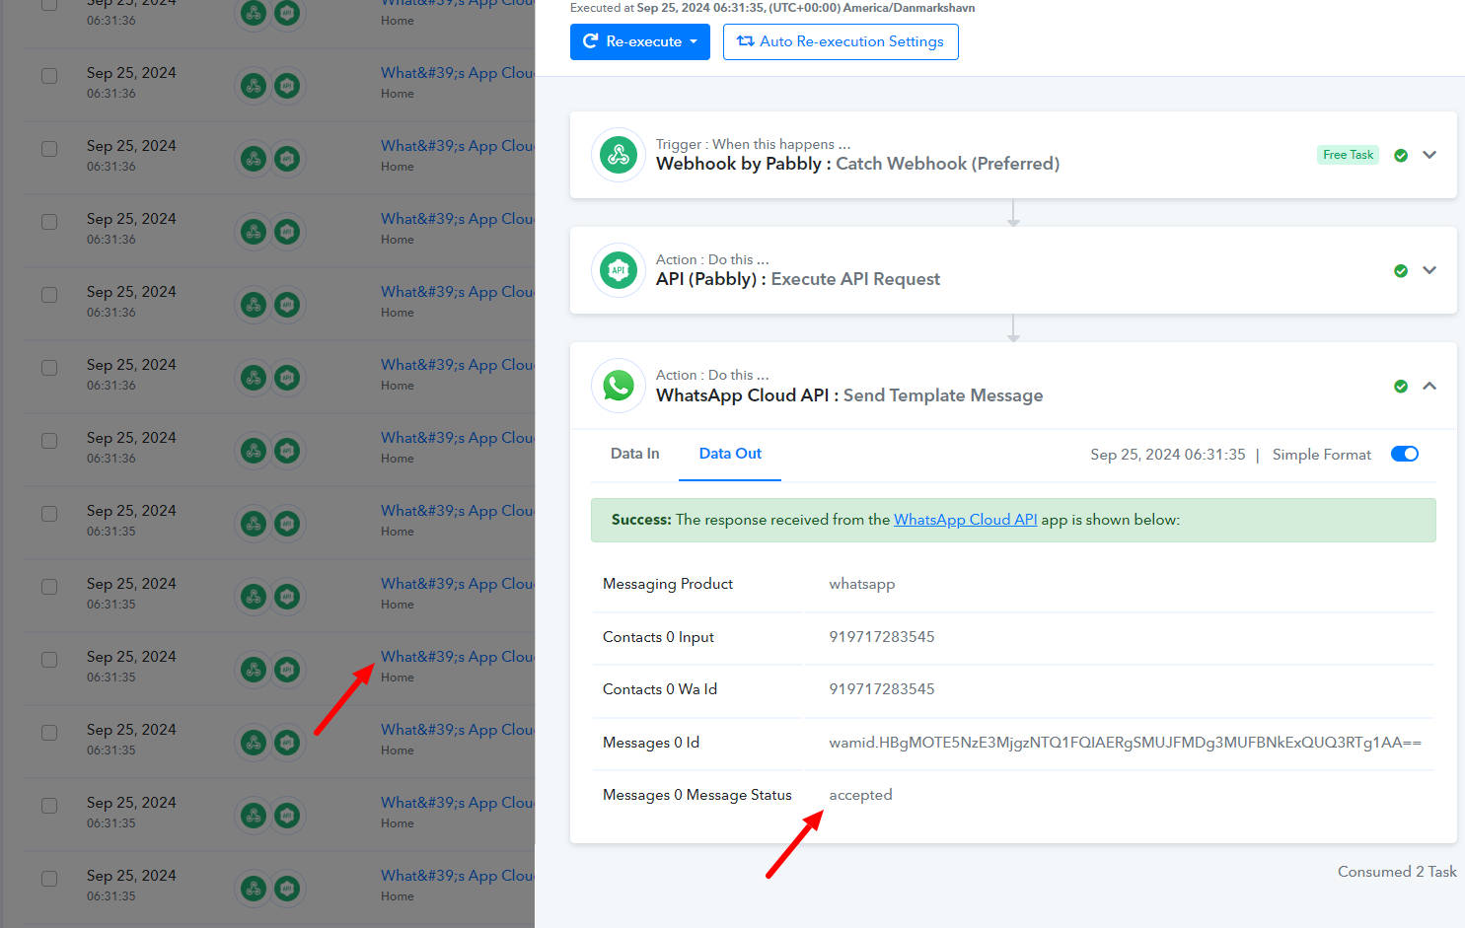This screenshot has width=1465, height=928.
Task: Click the Webhook by Pabbly trigger icon
Action: (x=619, y=155)
